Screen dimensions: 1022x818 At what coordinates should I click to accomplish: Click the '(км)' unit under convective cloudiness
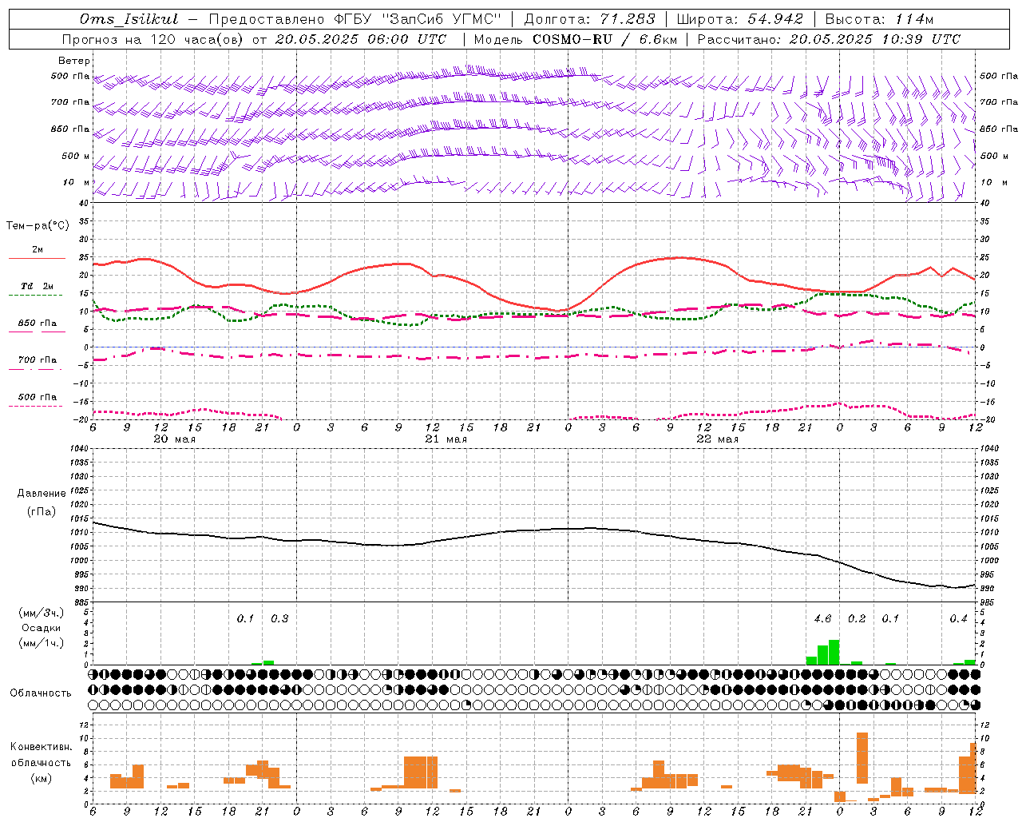click(x=41, y=778)
